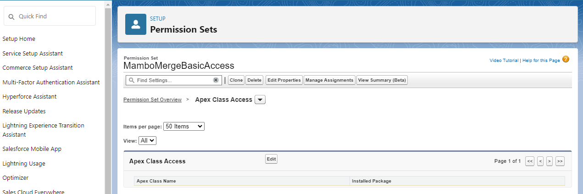This screenshot has height=194, width=583.
Task: Go to next page of results
Action: [550, 161]
